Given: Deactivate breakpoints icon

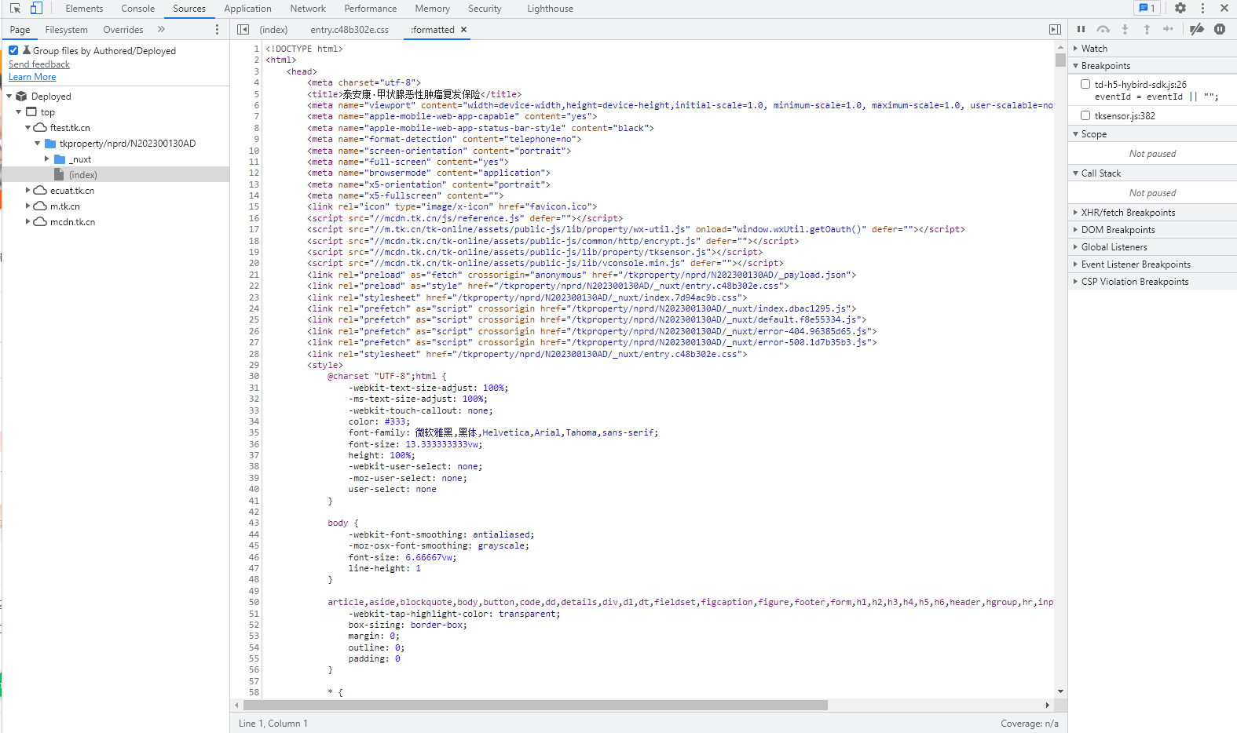Looking at the screenshot, I should click(x=1197, y=30).
